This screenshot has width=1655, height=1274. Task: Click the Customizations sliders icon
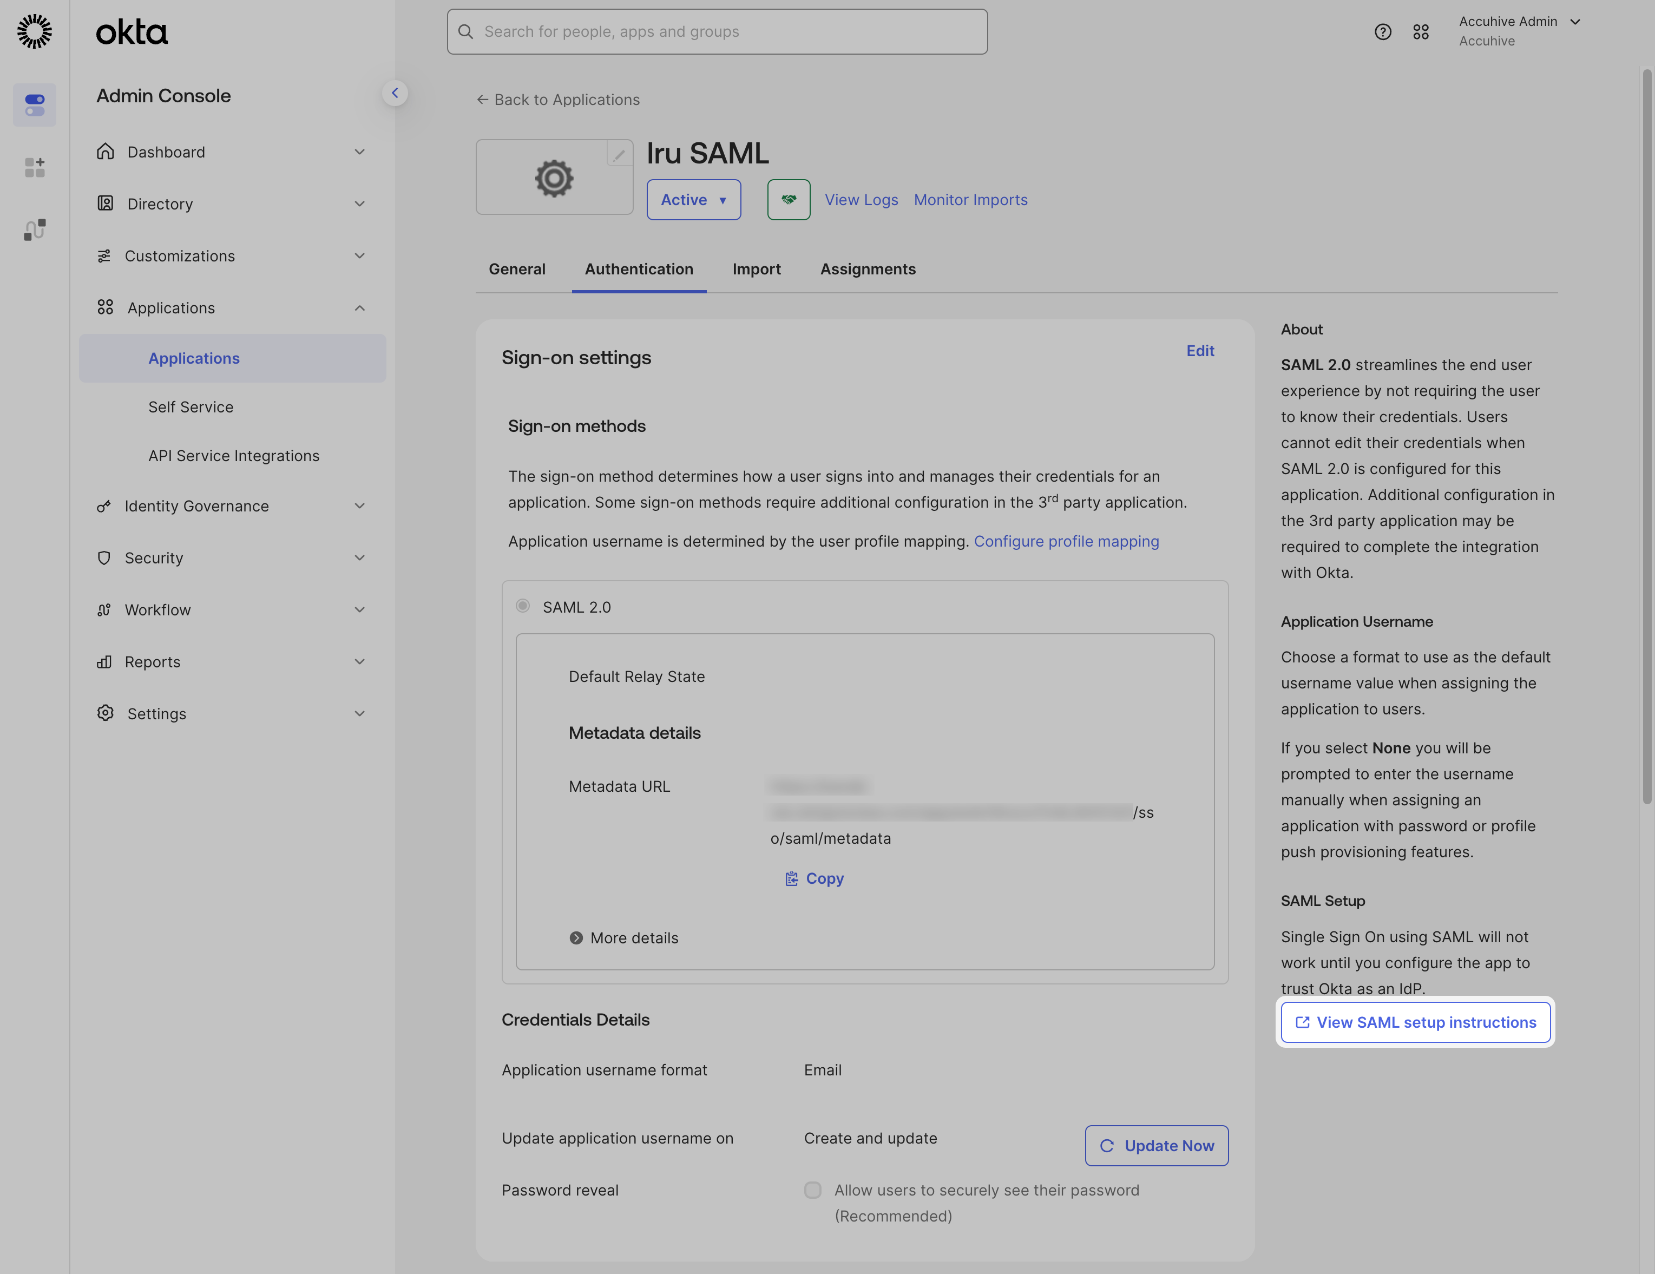click(104, 255)
